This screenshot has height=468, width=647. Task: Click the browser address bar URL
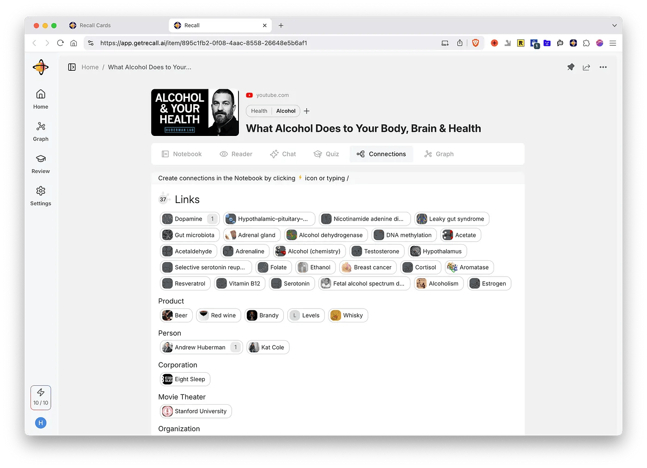203,43
